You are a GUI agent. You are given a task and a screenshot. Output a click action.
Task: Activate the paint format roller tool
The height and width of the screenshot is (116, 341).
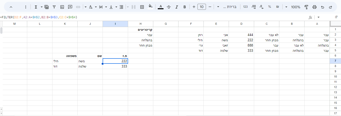click(306, 7)
